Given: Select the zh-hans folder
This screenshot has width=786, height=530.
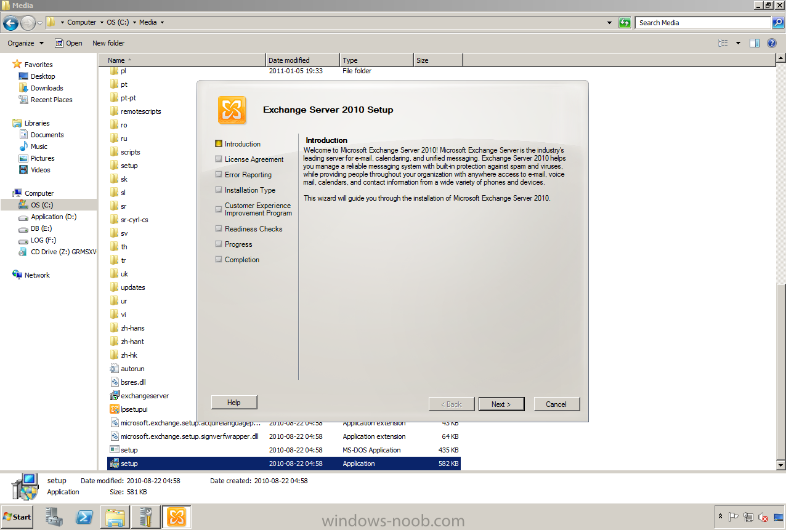Looking at the screenshot, I should 128,328.
